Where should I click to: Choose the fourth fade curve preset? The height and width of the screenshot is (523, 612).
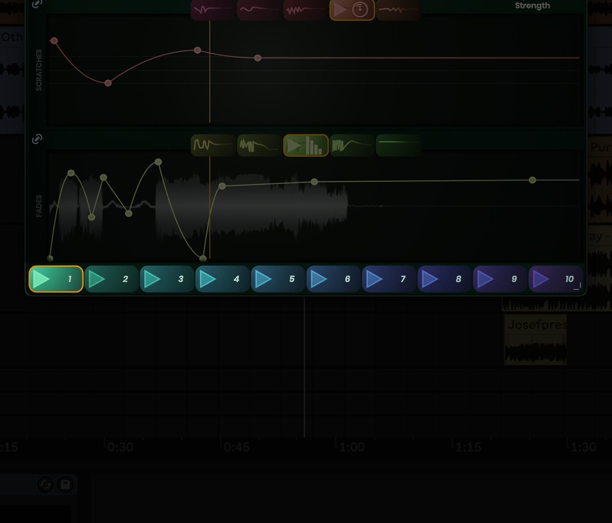coord(352,146)
